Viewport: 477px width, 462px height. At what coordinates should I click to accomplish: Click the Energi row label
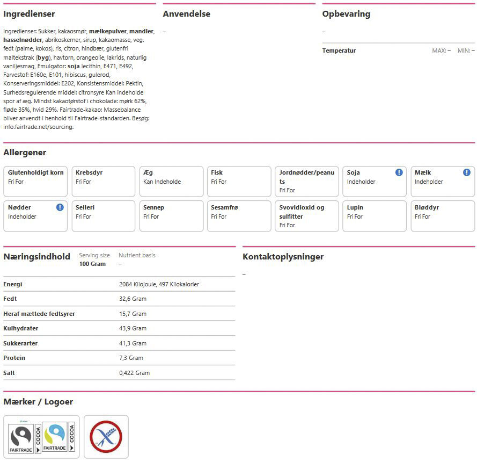(x=13, y=284)
